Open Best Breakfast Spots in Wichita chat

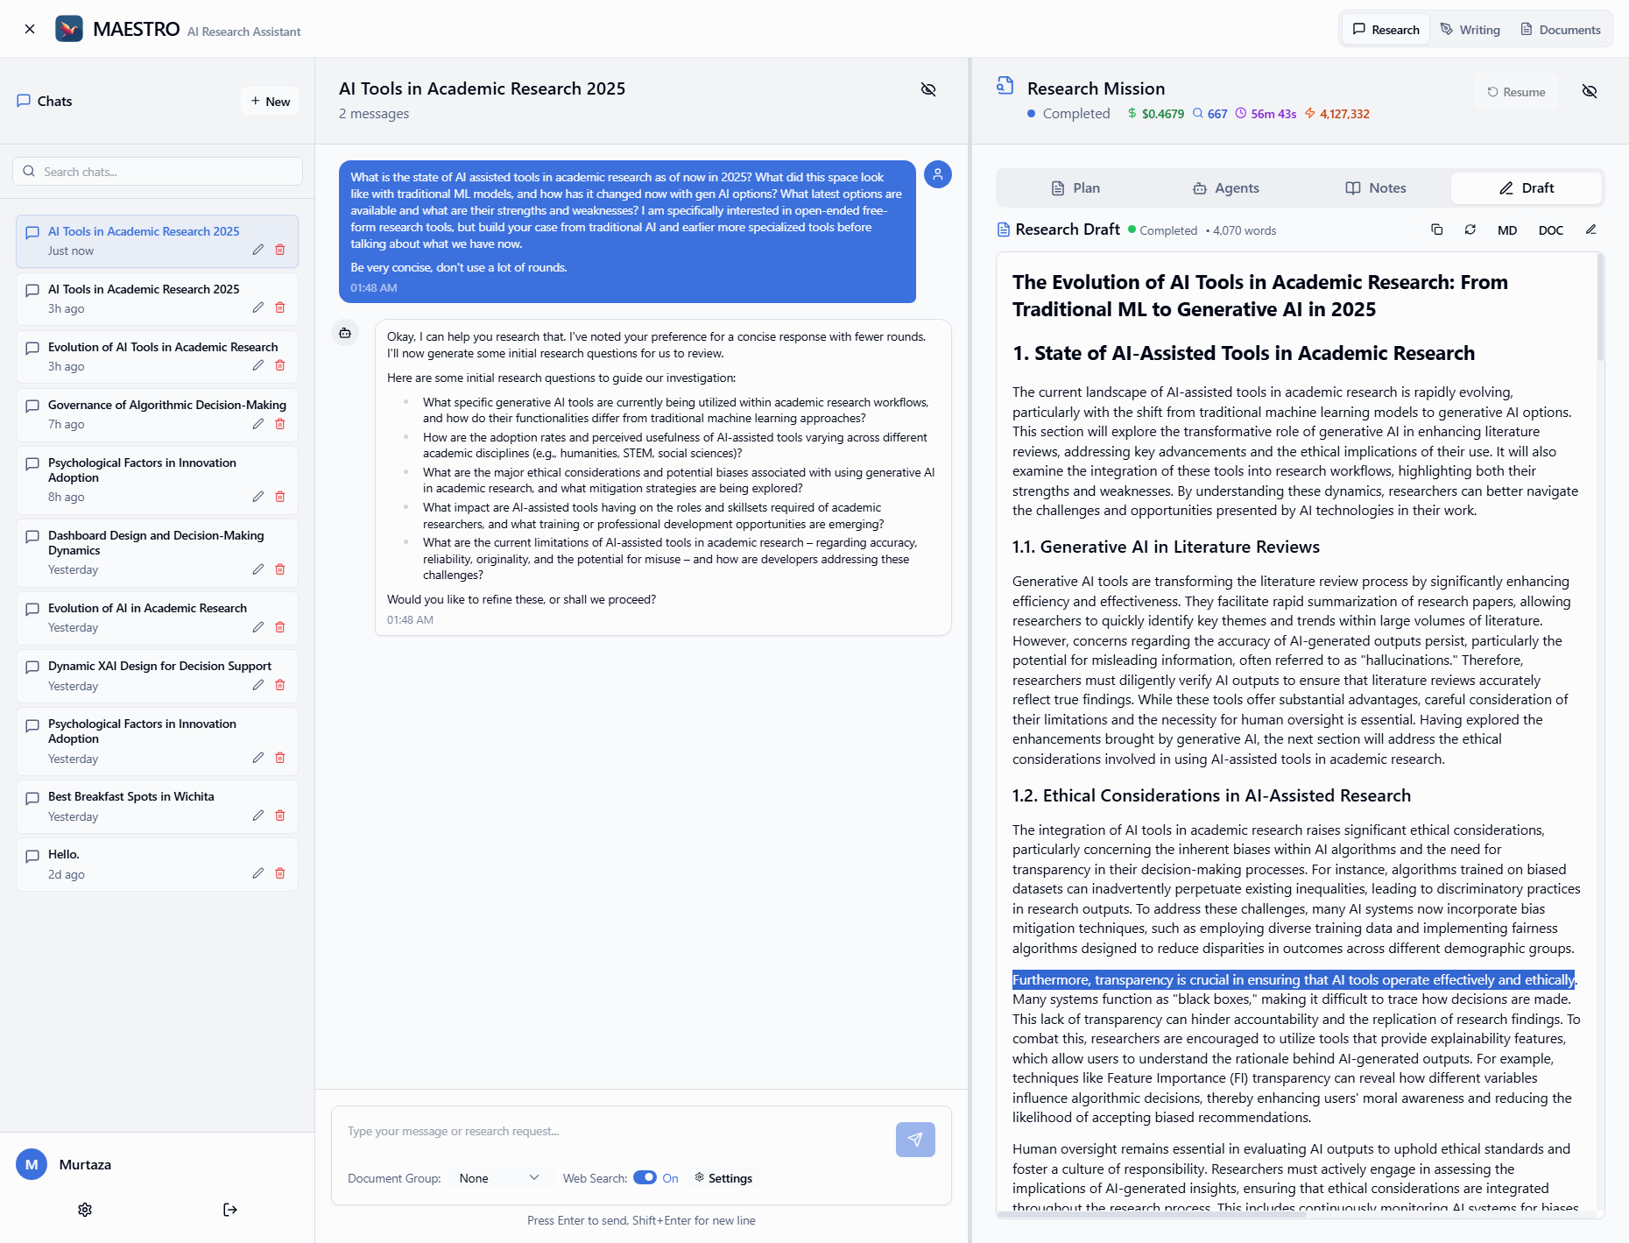(157, 807)
